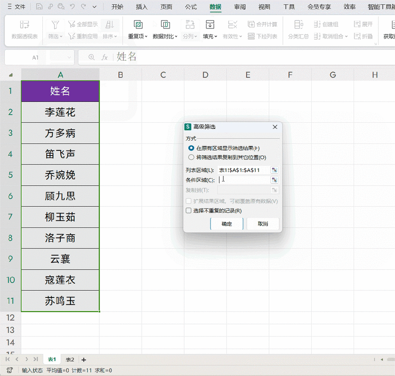The width and height of the screenshot is (395, 376).
Task: Switch to the 开始 ribbon tab
Action: pyautogui.click(x=117, y=7)
